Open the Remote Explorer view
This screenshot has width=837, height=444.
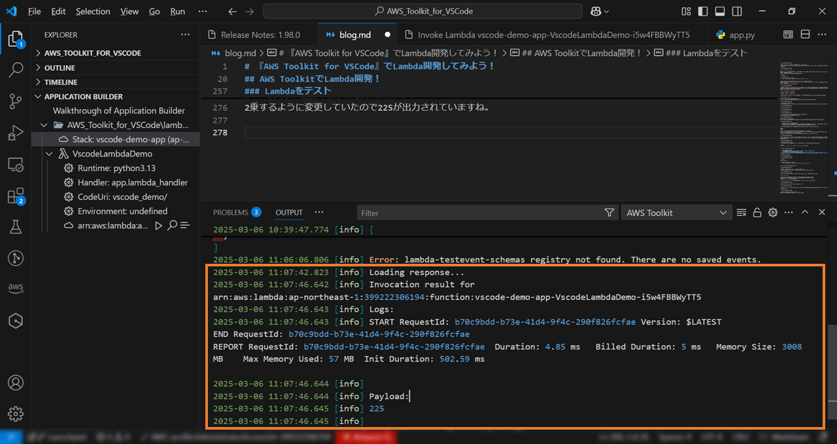tap(16, 165)
